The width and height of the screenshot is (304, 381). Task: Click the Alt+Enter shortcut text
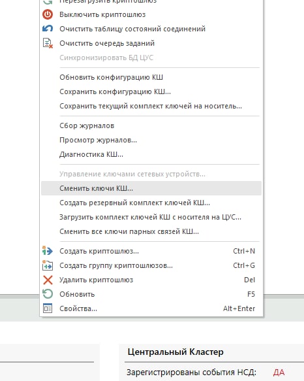[x=239, y=308]
